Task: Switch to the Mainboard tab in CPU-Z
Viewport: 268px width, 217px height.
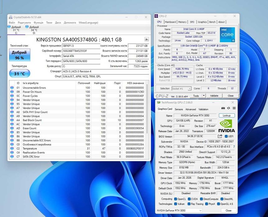Action: click(x=170, y=22)
